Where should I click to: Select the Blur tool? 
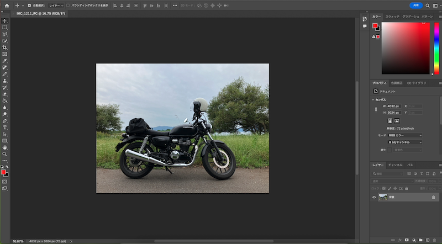pos(4,107)
